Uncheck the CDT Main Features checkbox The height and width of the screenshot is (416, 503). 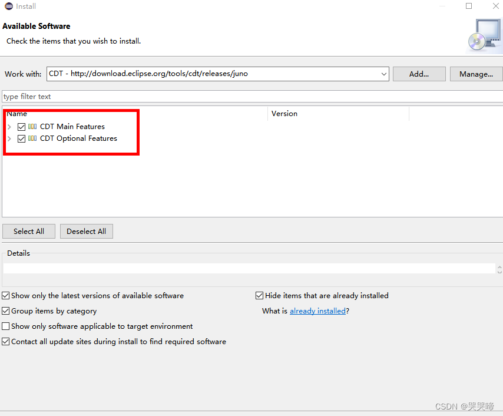click(x=21, y=127)
